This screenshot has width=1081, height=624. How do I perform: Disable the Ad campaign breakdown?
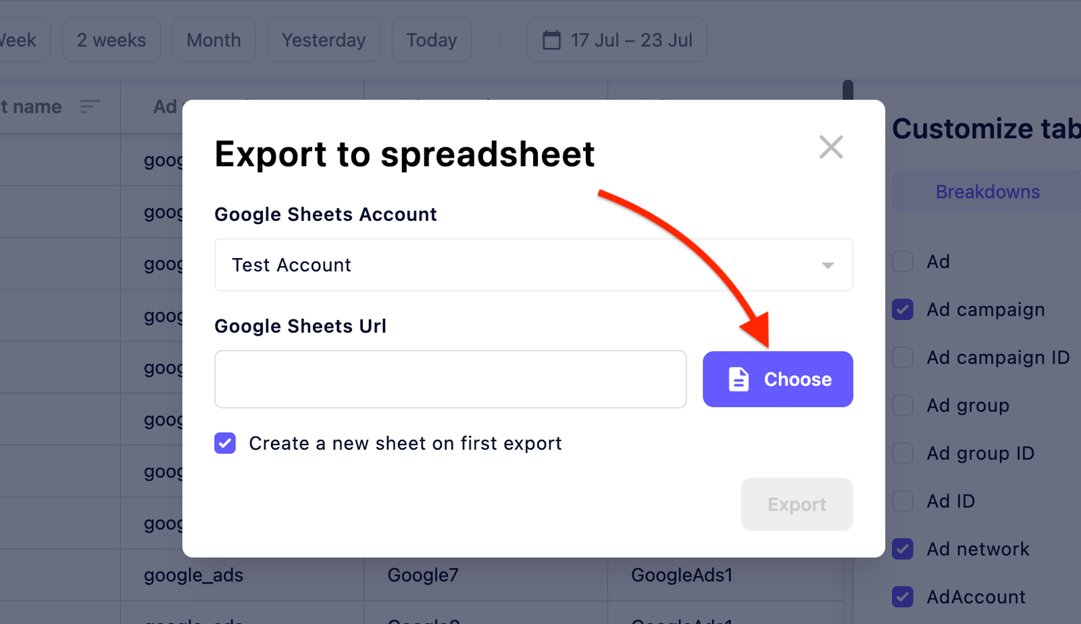903,309
